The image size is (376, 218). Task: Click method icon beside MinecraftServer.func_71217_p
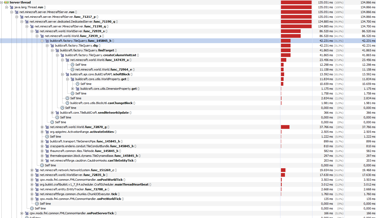[22, 17]
